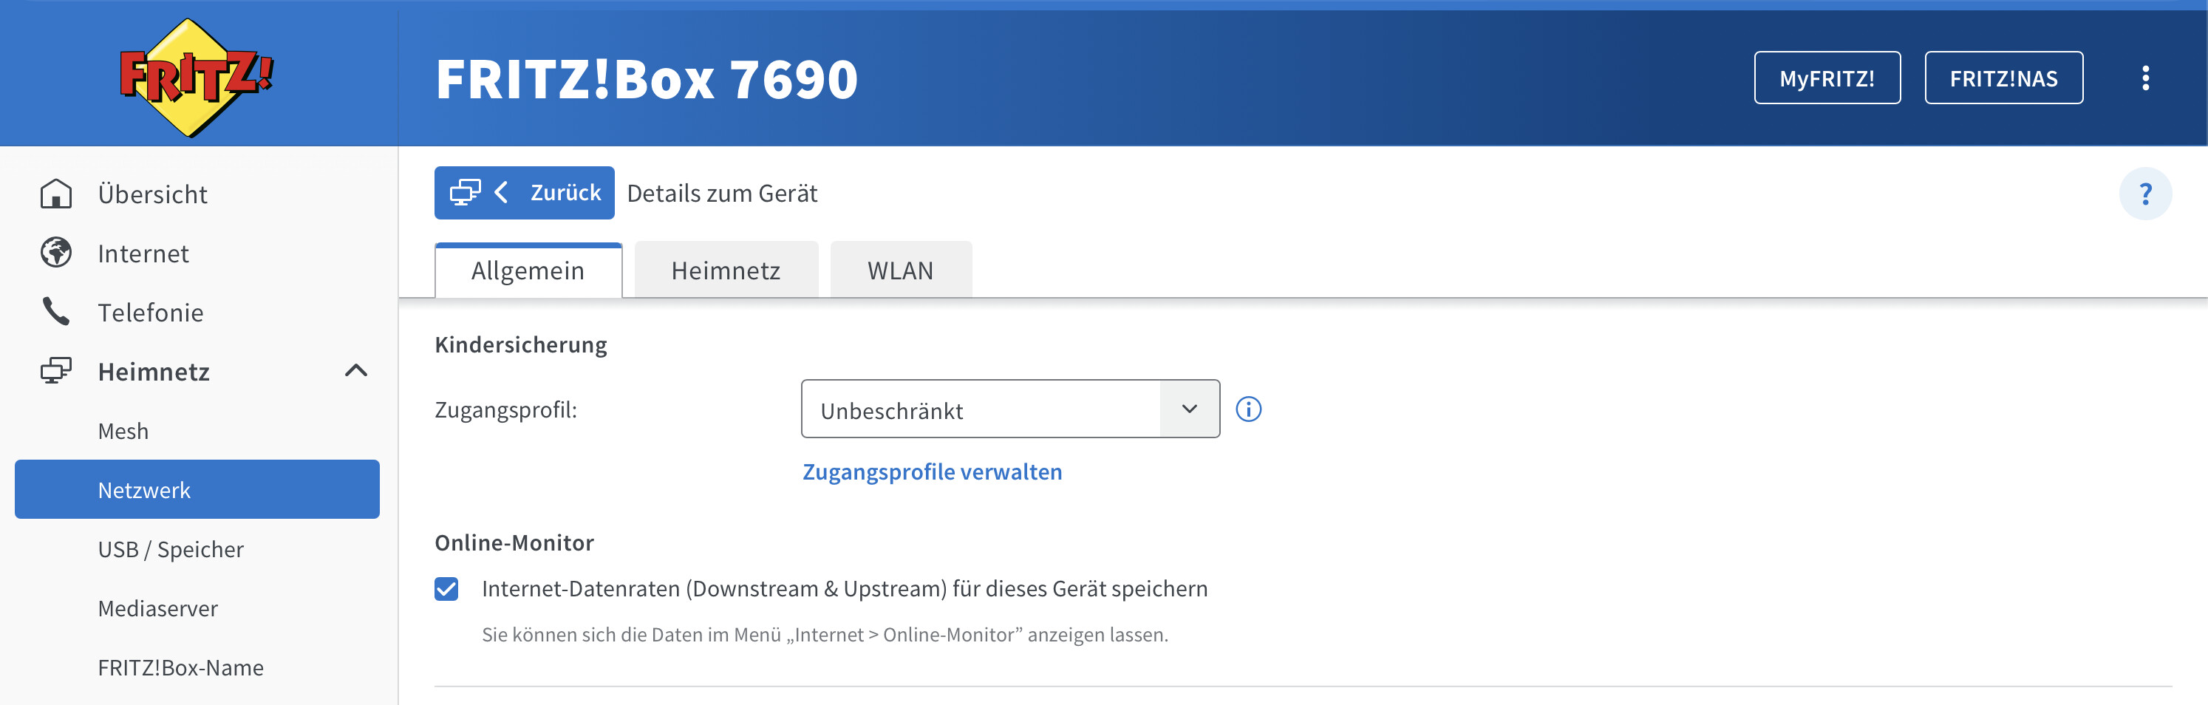Screen dimensions: 2208x705
Task: Switch to the Heimnetz tab
Action: [x=725, y=270]
